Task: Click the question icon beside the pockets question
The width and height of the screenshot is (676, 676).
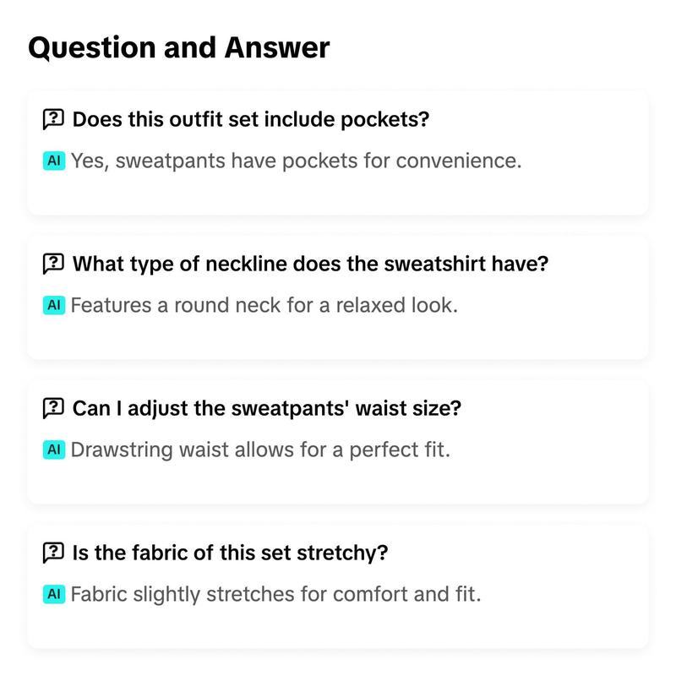Action: (x=53, y=119)
